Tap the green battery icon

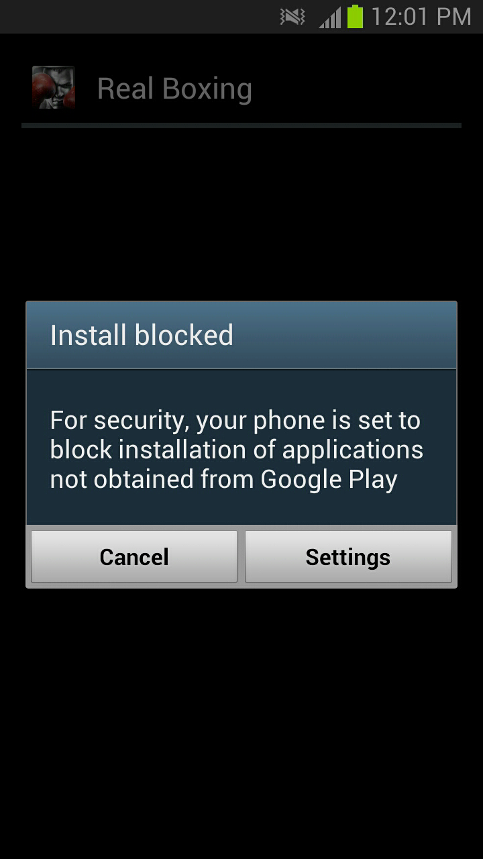355,17
